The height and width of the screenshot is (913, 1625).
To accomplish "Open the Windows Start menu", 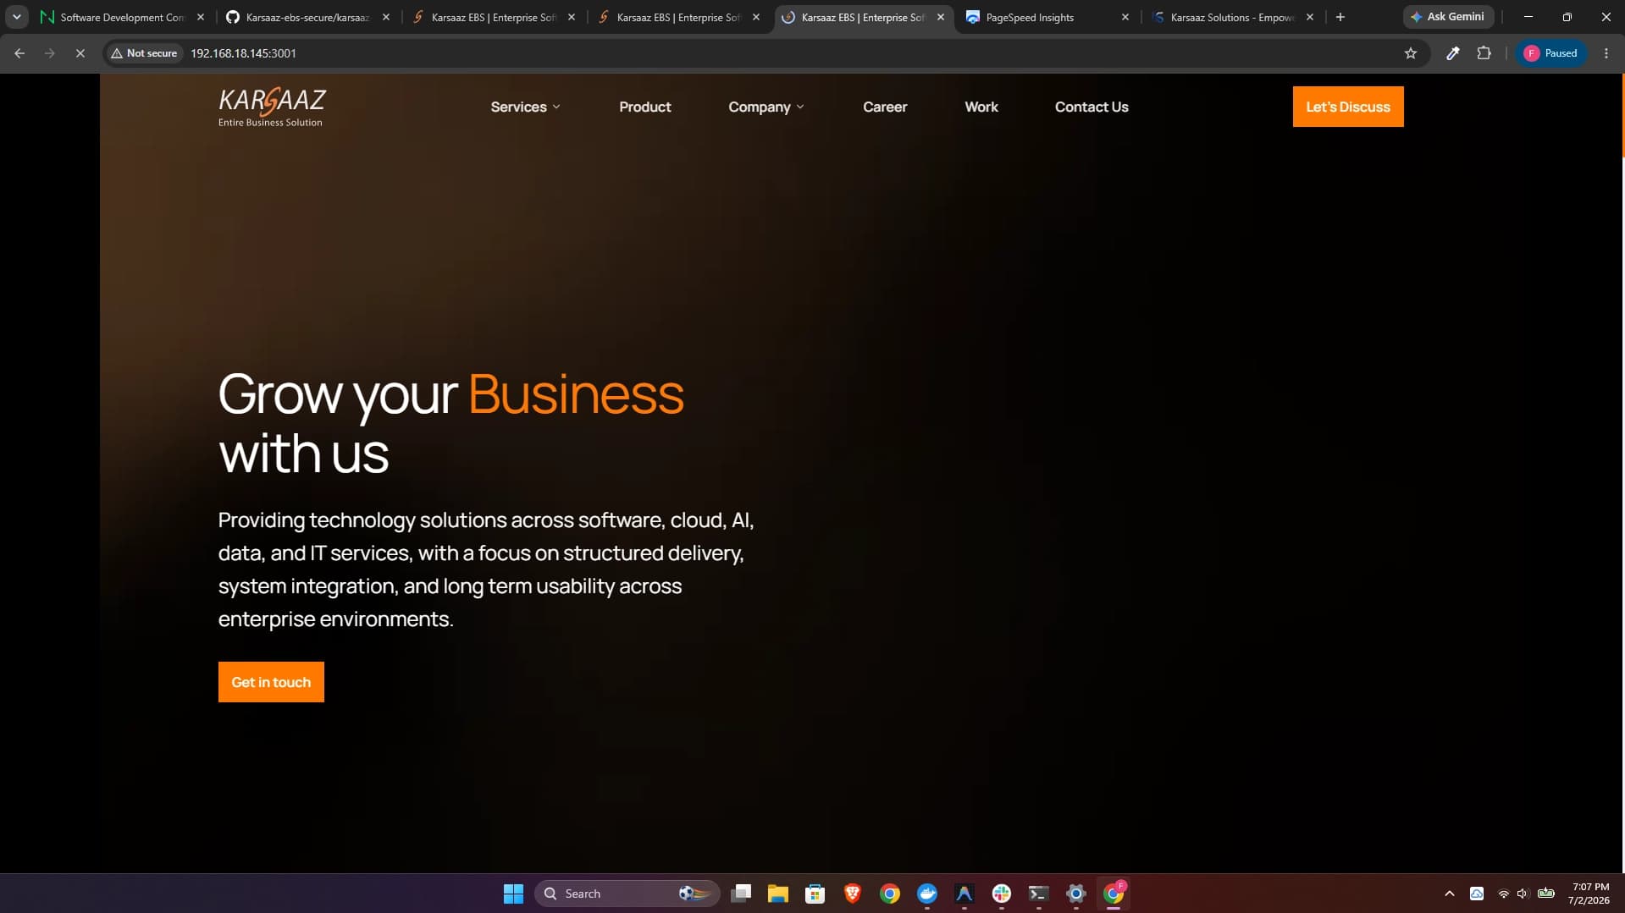I will click(513, 893).
